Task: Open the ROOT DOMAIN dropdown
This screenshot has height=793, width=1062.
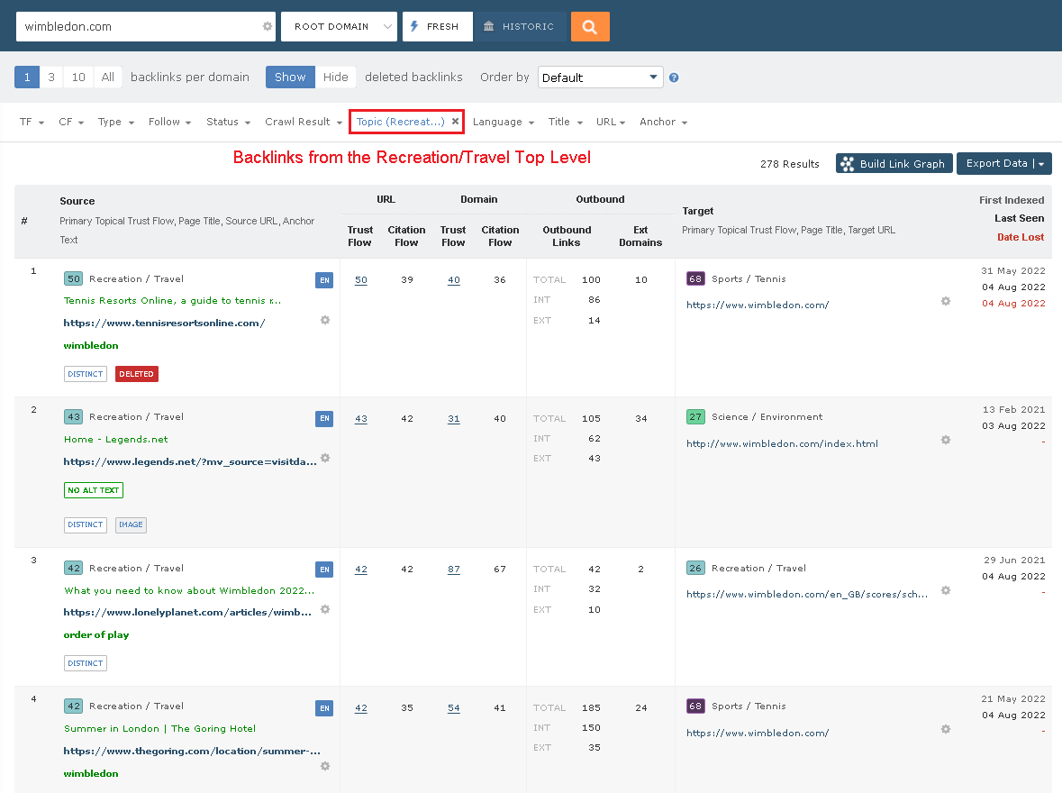Action: [339, 26]
